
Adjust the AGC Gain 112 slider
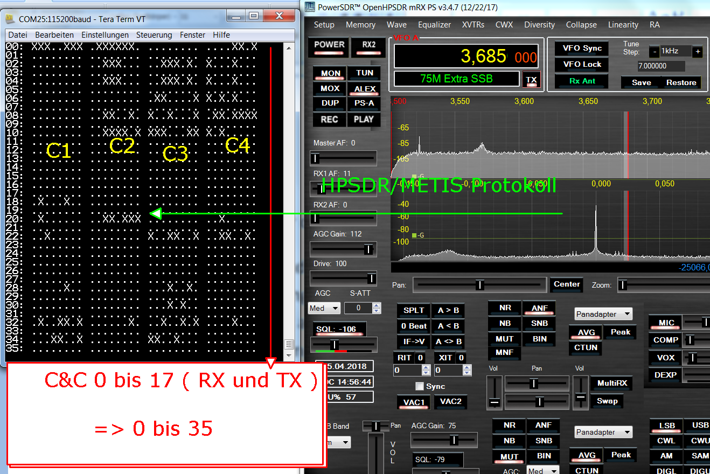click(343, 249)
